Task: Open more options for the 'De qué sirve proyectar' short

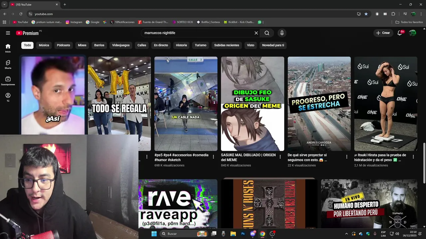Action: [x=347, y=157]
